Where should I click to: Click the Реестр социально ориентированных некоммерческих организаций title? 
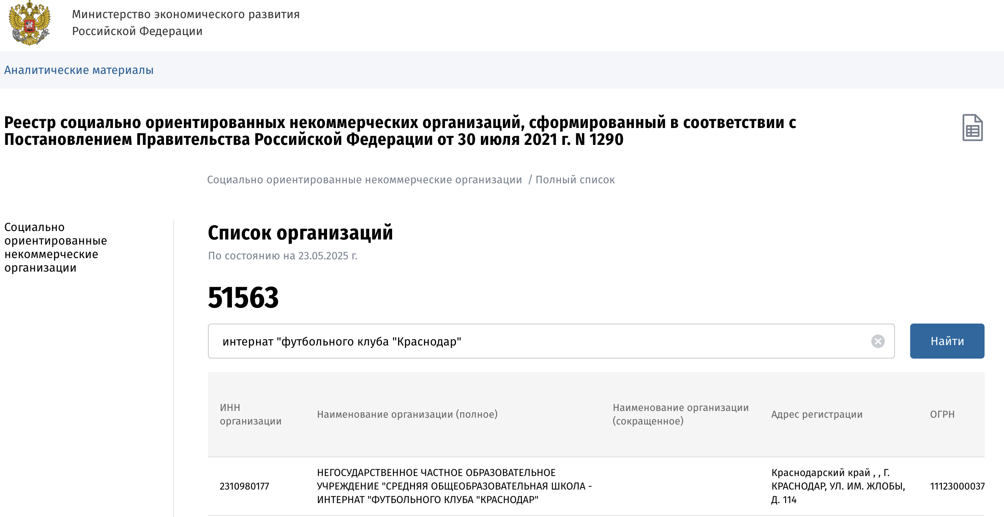[x=400, y=131]
